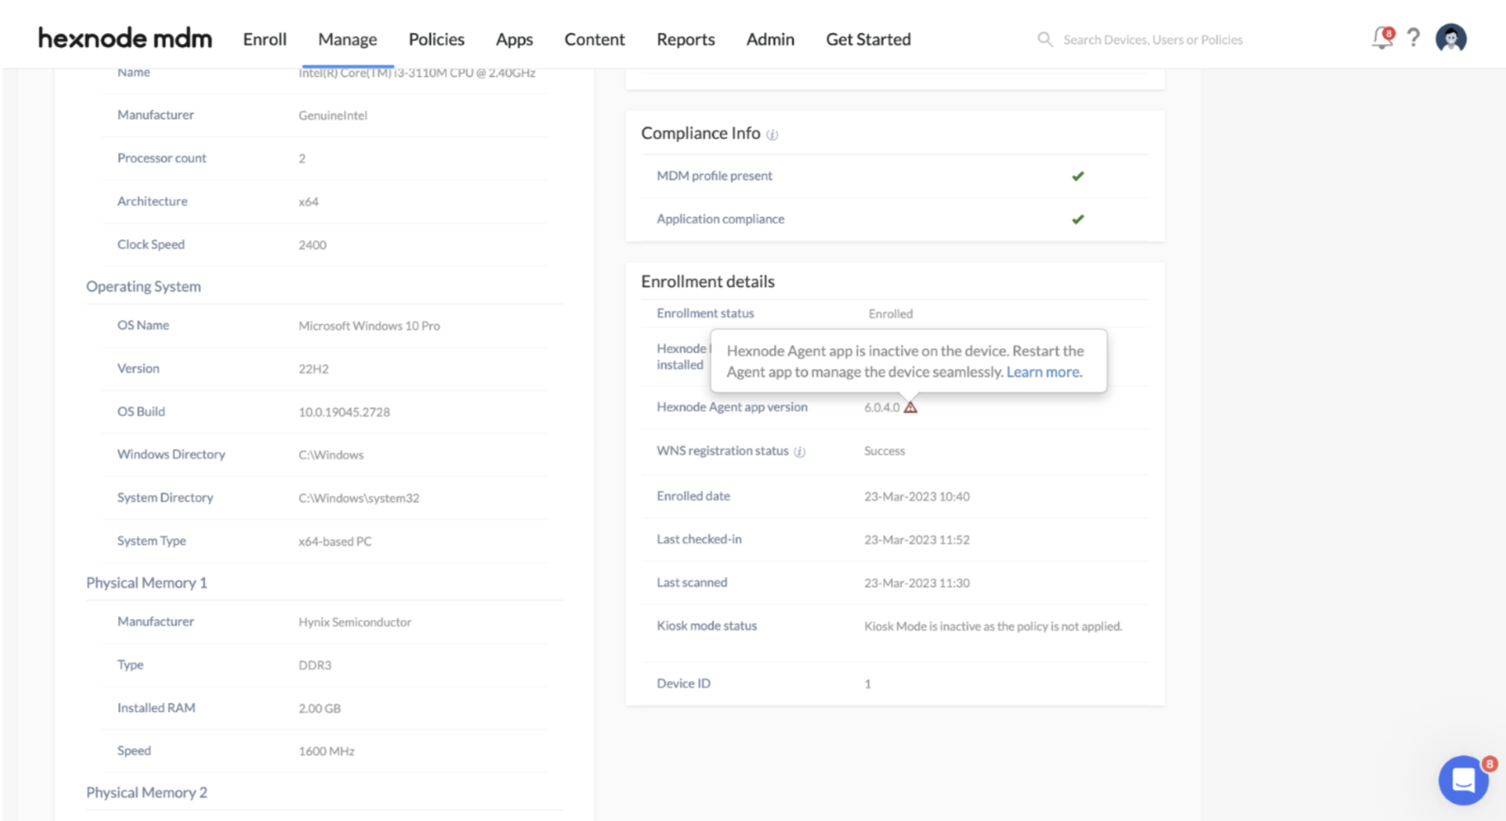Open the notifications bell icon

tap(1382, 38)
